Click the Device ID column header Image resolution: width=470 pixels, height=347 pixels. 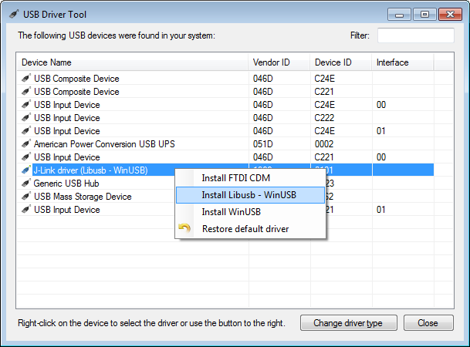pyautogui.click(x=340, y=62)
